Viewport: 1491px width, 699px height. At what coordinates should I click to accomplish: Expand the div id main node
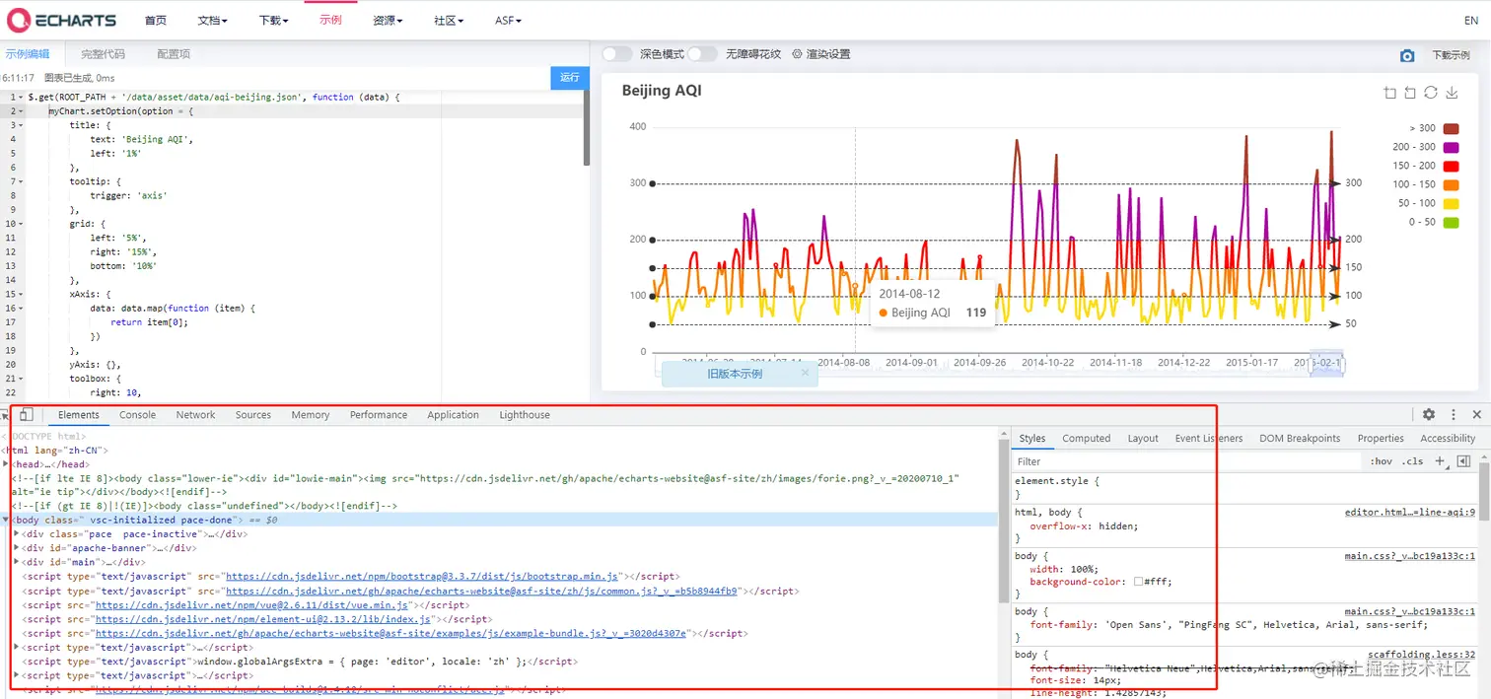pyautogui.click(x=16, y=562)
